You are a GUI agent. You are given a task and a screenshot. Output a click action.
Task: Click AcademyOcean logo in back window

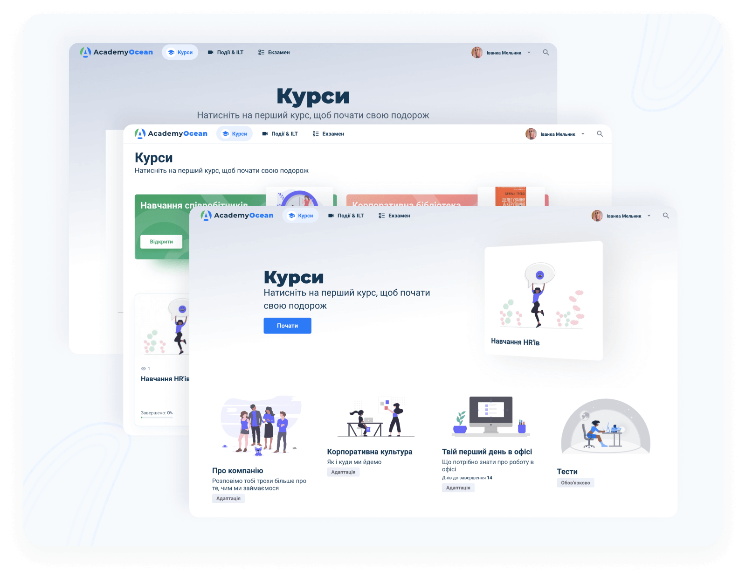pyautogui.click(x=116, y=52)
